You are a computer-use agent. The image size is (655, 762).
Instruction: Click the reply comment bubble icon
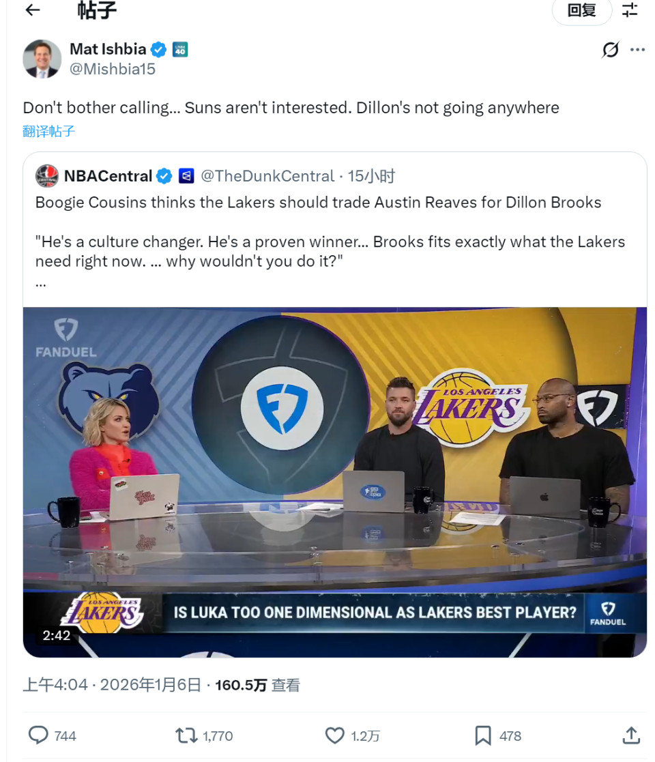pyautogui.click(x=38, y=735)
